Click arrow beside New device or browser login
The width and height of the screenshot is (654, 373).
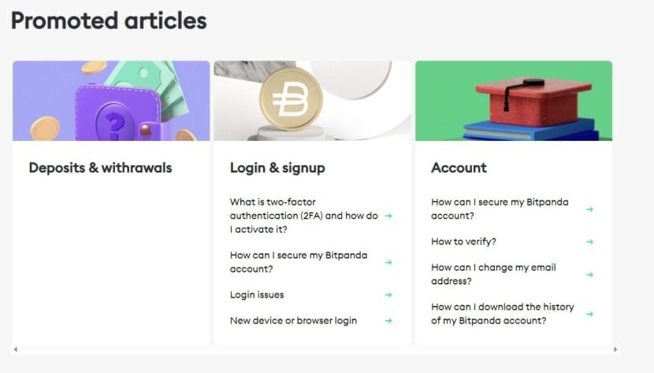[x=388, y=321]
